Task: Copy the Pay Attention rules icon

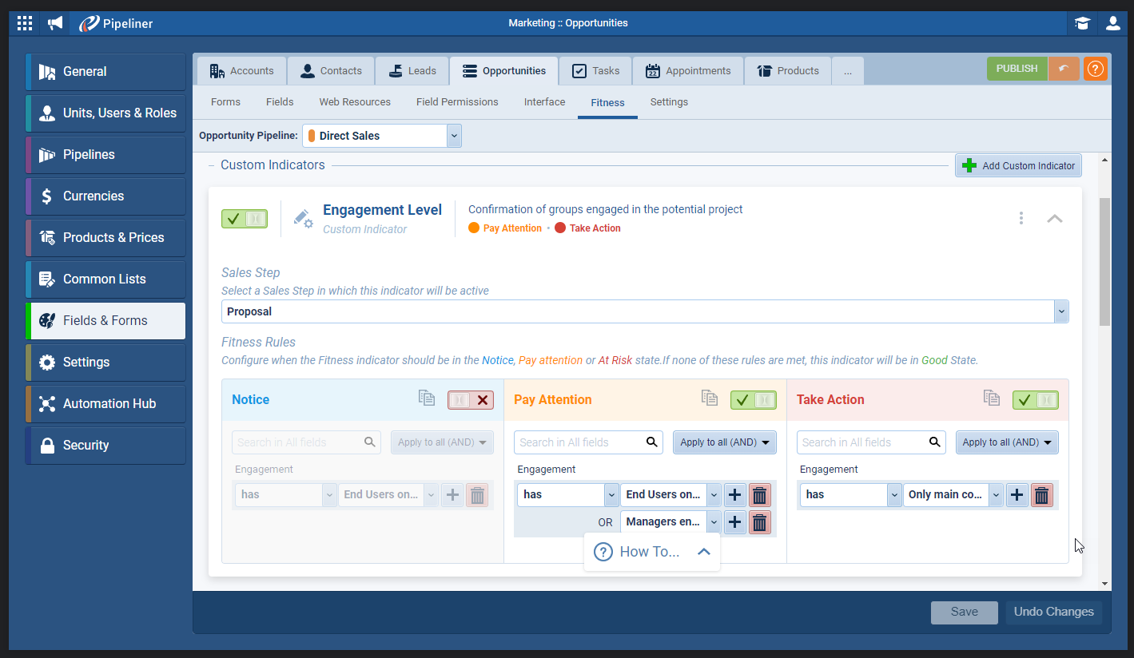Action: pos(709,398)
